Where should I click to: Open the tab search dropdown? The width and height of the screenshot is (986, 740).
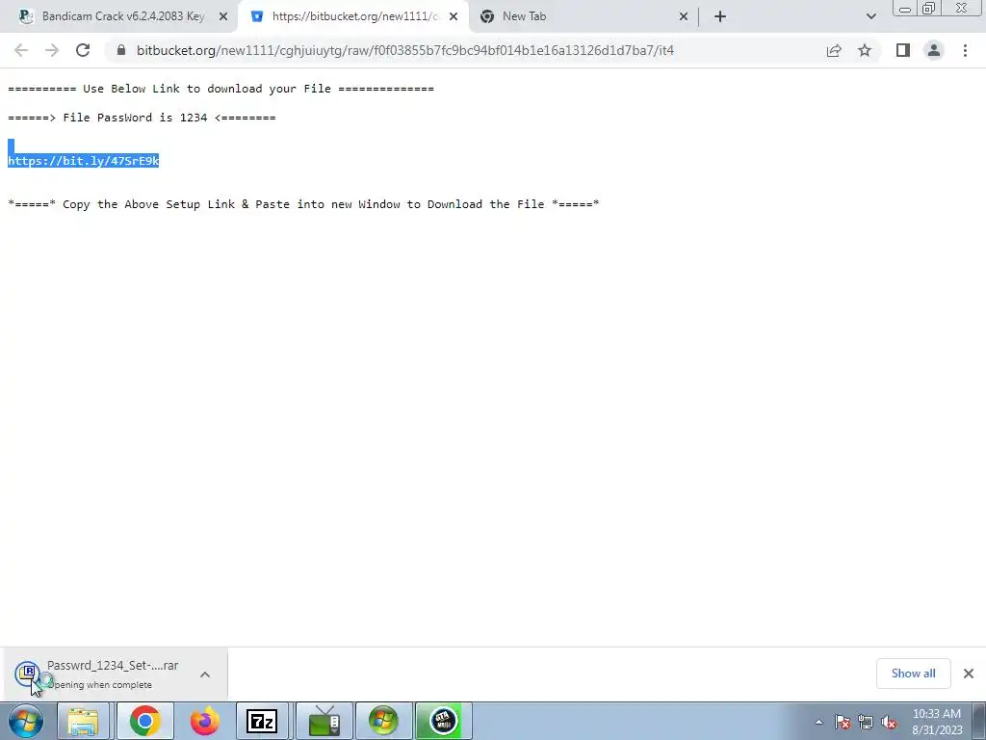[x=870, y=17]
